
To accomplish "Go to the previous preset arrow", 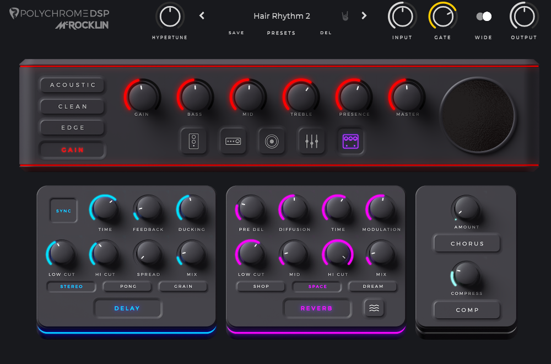I will [x=202, y=16].
